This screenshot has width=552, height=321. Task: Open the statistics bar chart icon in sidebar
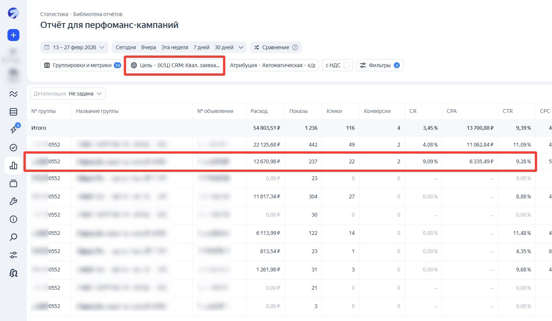point(13,166)
